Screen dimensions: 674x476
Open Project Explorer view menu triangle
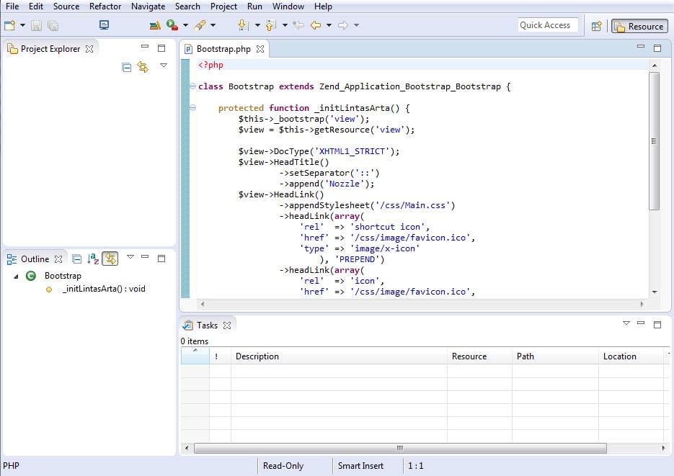click(164, 66)
